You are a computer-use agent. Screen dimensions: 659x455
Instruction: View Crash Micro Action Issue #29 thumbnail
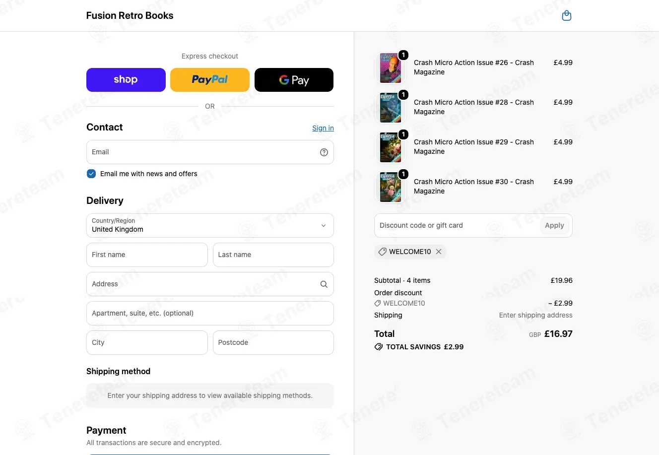point(391,147)
